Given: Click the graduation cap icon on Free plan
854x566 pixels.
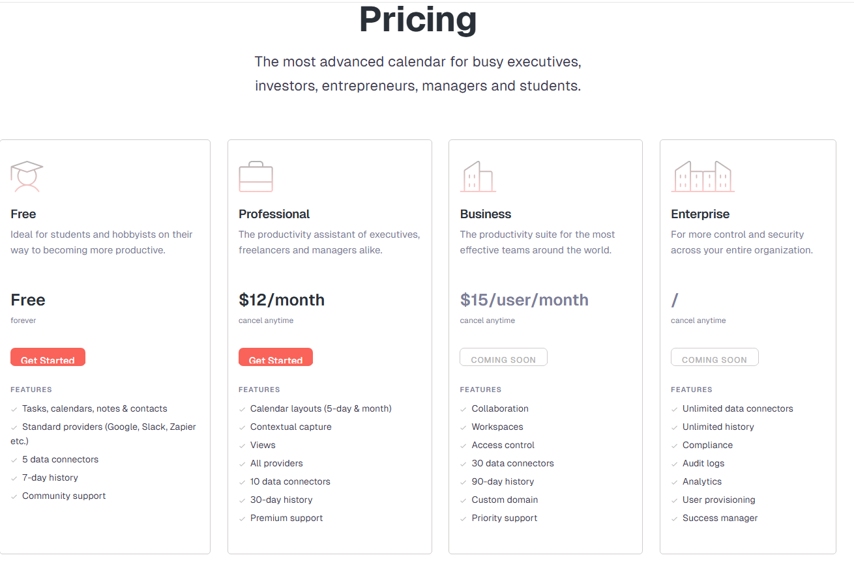Looking at the screenshot, I should (27, 176).
